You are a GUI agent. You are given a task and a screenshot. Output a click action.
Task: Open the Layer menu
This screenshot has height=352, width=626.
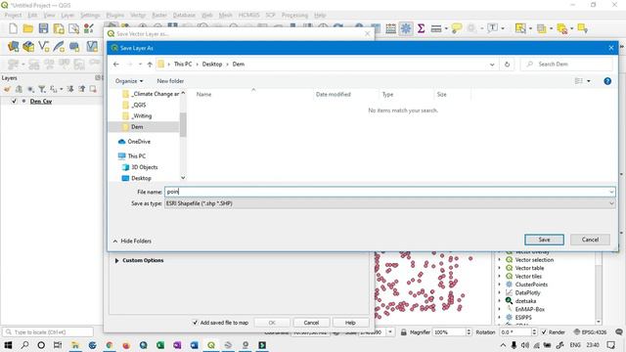pyautogui.click(x=67, y=16)
